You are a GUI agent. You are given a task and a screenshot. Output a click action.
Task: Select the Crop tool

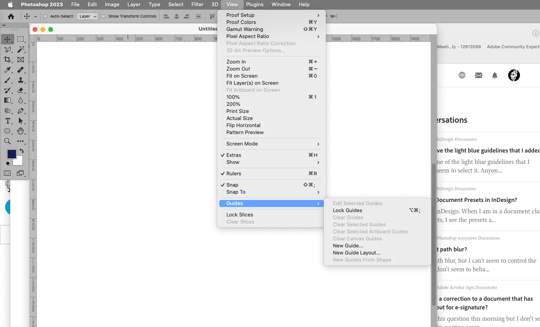[x=7, y=60]
